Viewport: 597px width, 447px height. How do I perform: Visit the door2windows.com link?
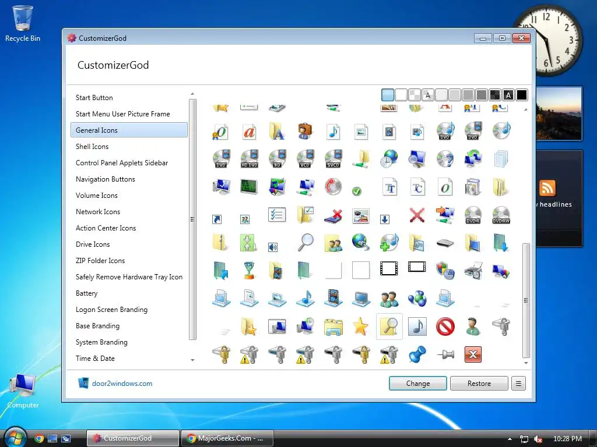pyautogui.click(x=122, y=384)
